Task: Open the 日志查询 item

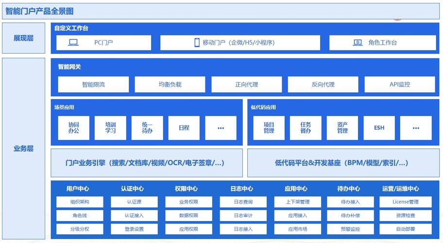Action: click(x=243, y=202)
